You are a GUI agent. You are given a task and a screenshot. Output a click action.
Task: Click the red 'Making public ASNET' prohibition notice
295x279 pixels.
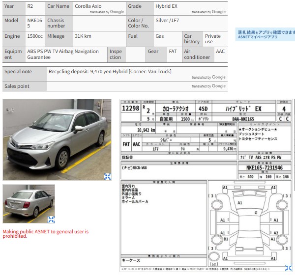pos(46,234)
